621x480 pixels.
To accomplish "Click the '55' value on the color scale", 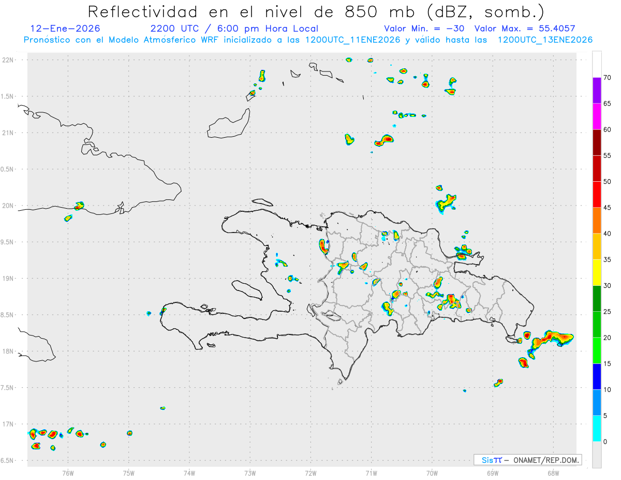I will (x=608, y=155).
